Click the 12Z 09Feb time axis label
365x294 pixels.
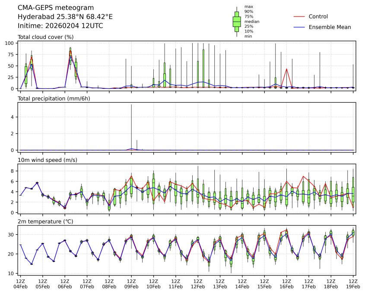click(131, 283)
